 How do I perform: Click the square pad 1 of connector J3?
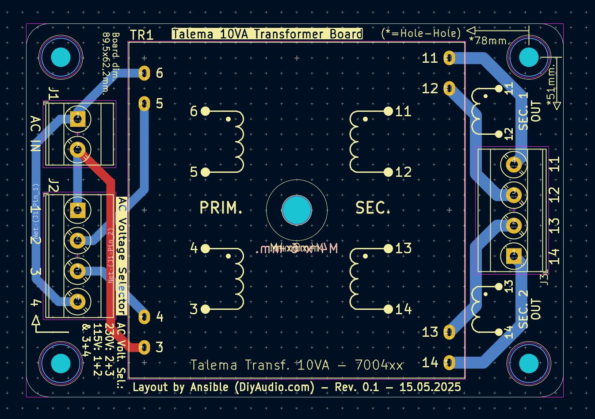pos(514,256)
